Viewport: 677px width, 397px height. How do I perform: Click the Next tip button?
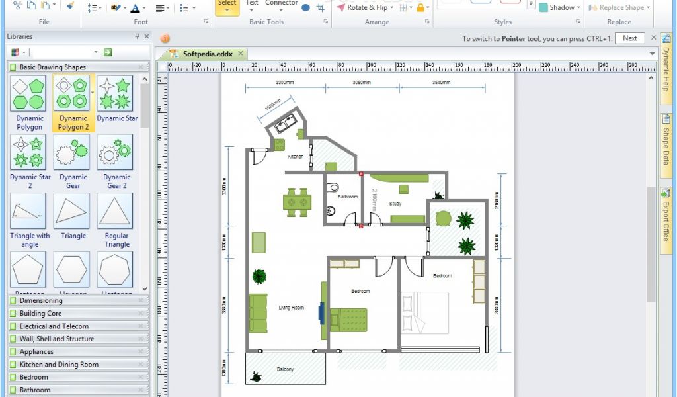pyautogui.click(x=629, y=38)
